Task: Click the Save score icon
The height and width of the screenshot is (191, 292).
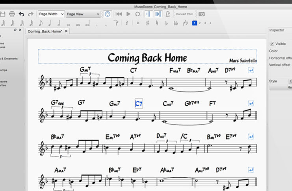Action: point(2,14)
